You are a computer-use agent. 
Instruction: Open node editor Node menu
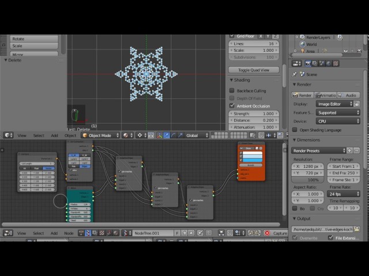coord(69,233)
